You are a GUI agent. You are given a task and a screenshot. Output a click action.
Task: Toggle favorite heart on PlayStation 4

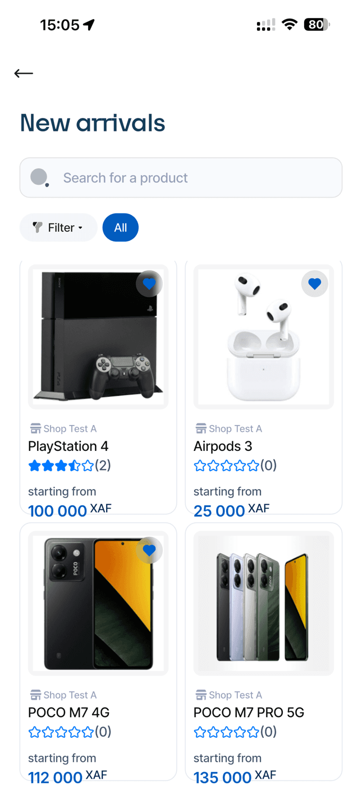pyautogui.click(x=149, y=284)
